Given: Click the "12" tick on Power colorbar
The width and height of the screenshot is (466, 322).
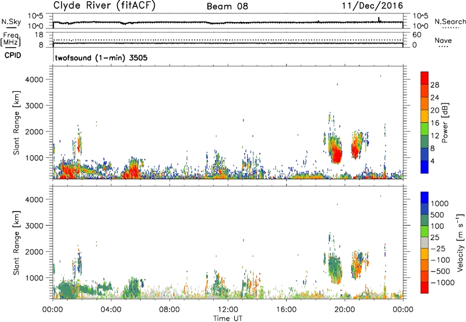Looking at the screenshot, I should [x=435, y=136].
